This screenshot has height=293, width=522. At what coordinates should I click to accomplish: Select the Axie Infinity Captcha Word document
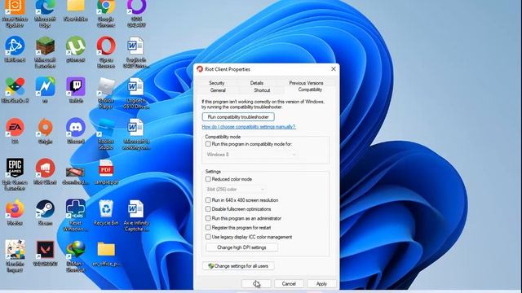[136, 209]
